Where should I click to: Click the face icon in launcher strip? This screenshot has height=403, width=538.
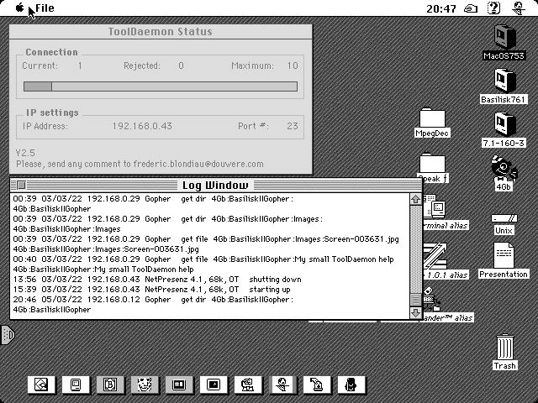(x=145, y=385)
